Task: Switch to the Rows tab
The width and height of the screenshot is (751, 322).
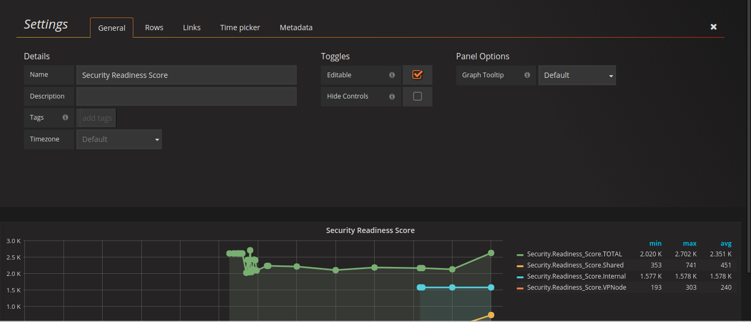Action: pos(154,28)
